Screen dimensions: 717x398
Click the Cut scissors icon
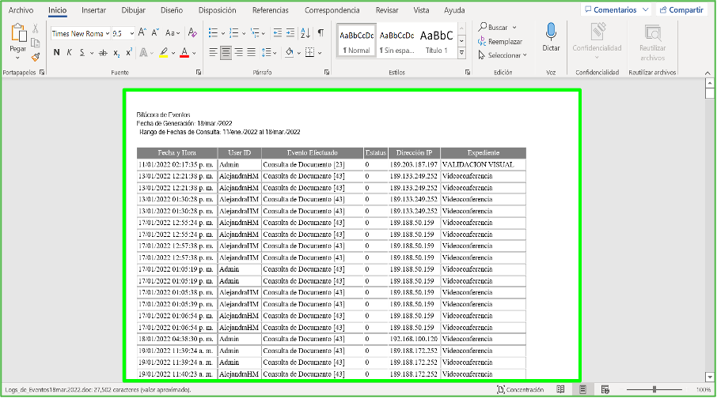tap(36, 28)
